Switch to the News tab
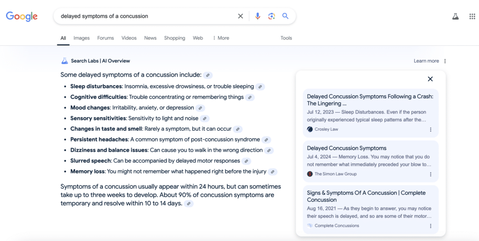This screenshot has height=241, width=479. [150, 38]
